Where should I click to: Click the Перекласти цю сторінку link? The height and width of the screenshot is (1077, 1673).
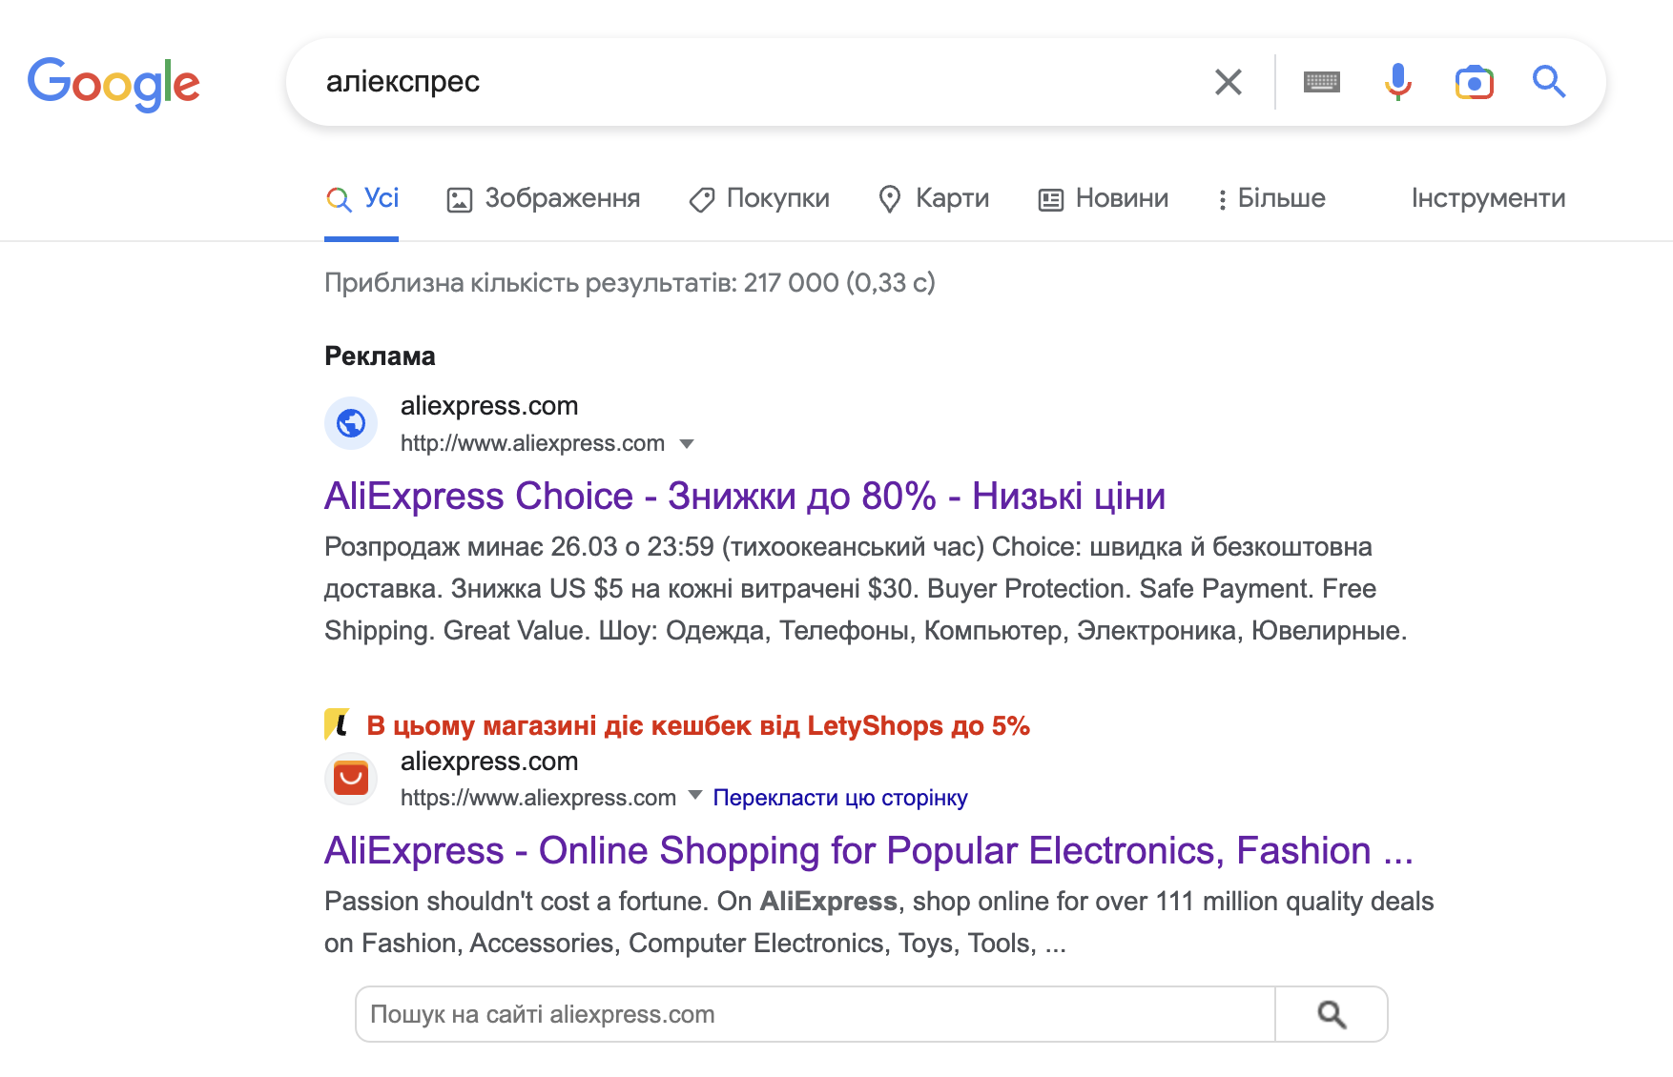(x=840, y=798)
